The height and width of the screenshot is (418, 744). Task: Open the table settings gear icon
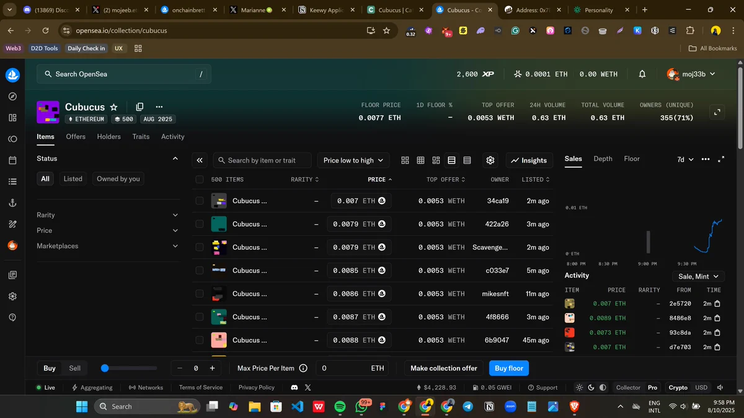pos(490,160)
